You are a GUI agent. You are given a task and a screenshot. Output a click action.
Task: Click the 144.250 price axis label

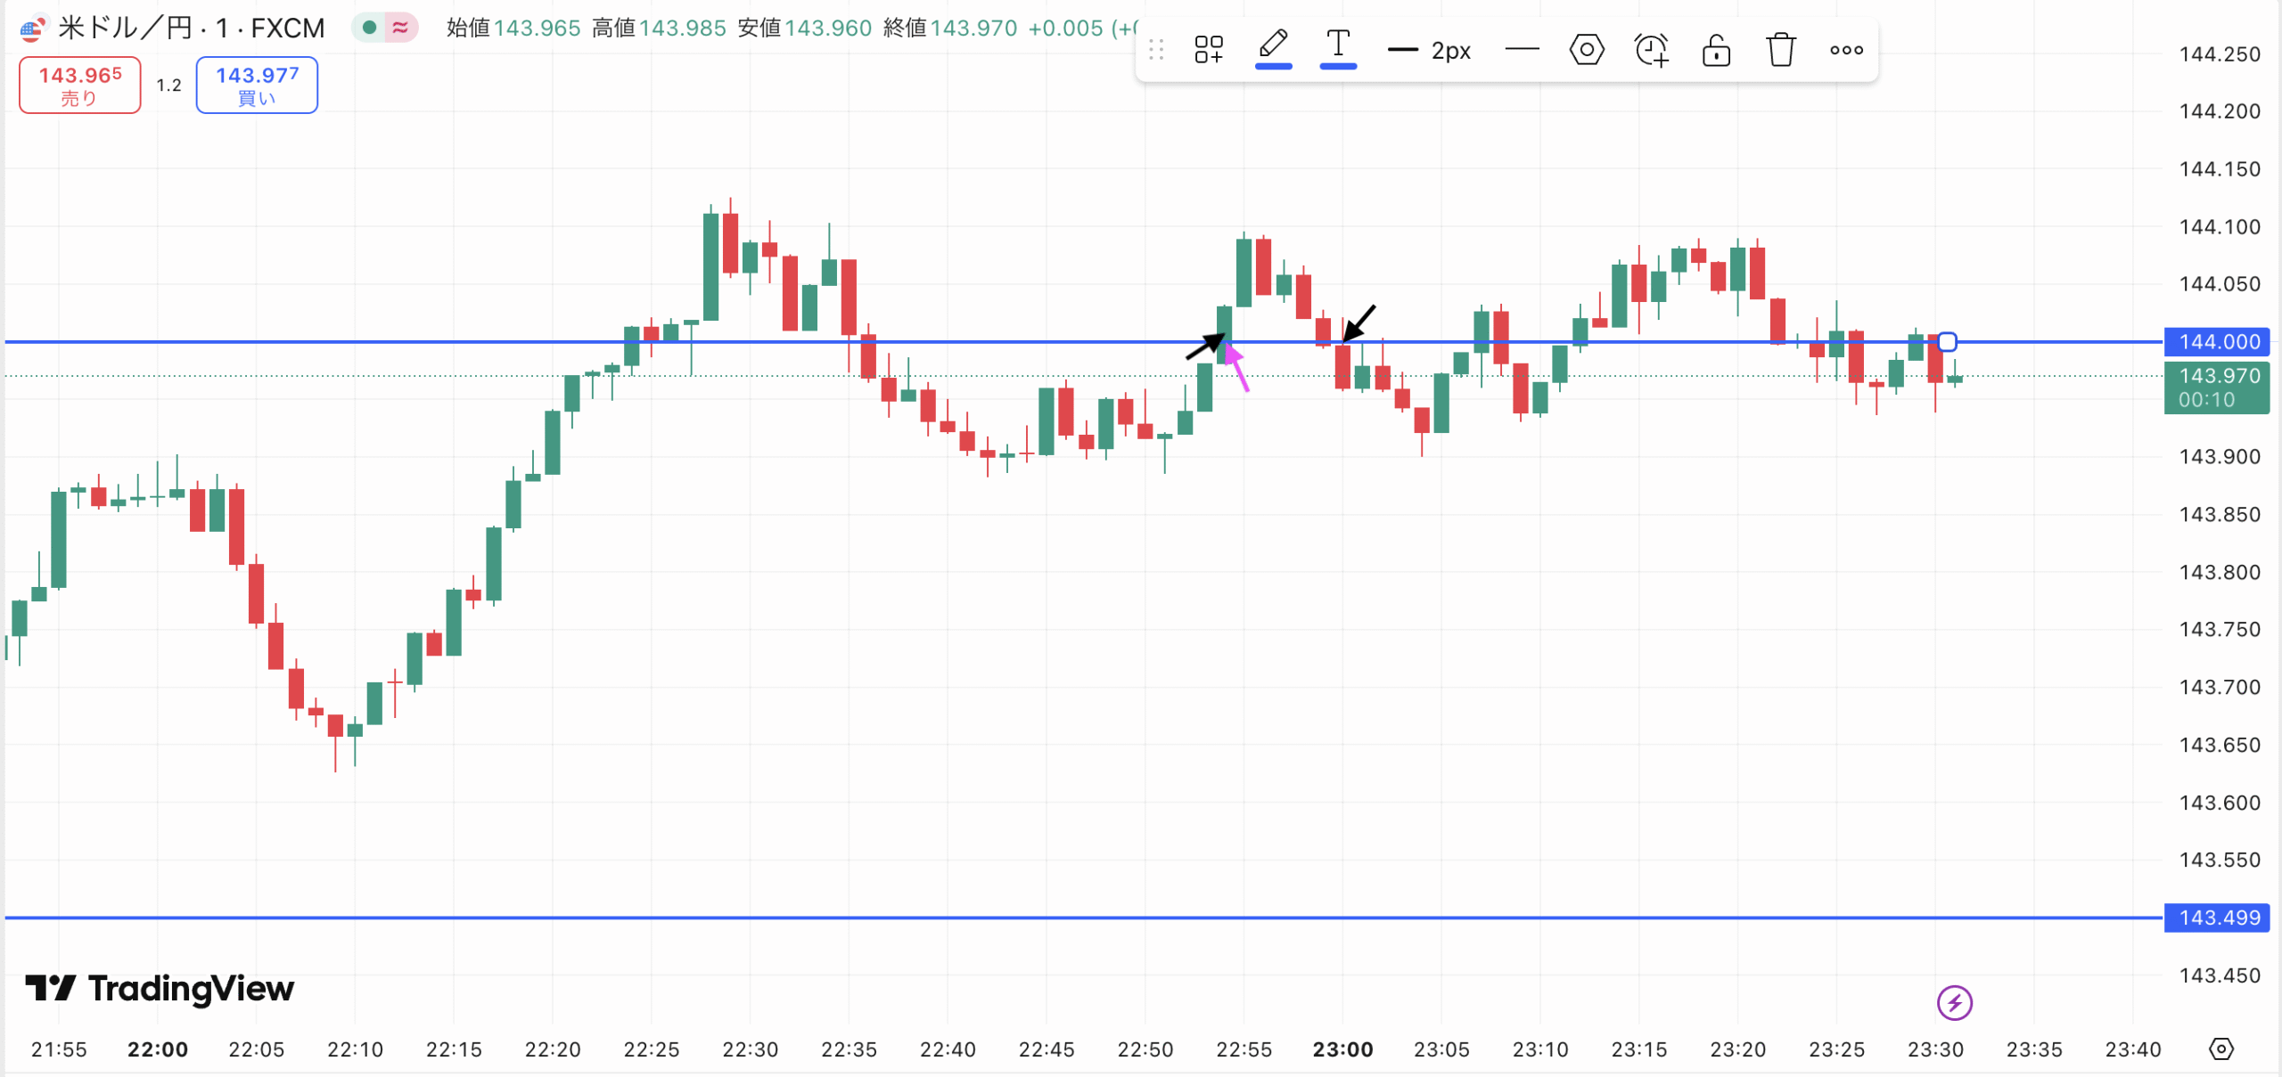coord(2220,54)
